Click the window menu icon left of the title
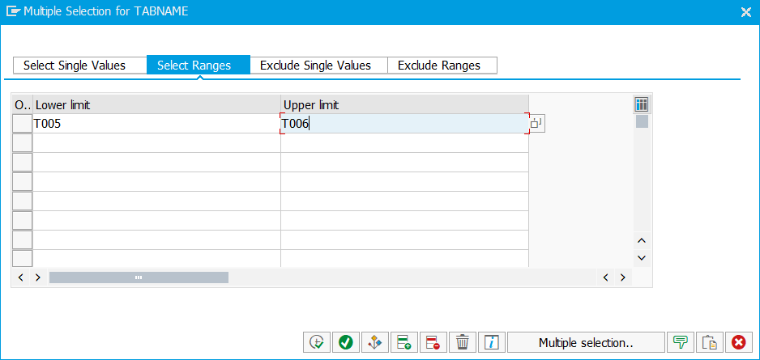Viewport: 760px width, 360px height. coord(14,11)
